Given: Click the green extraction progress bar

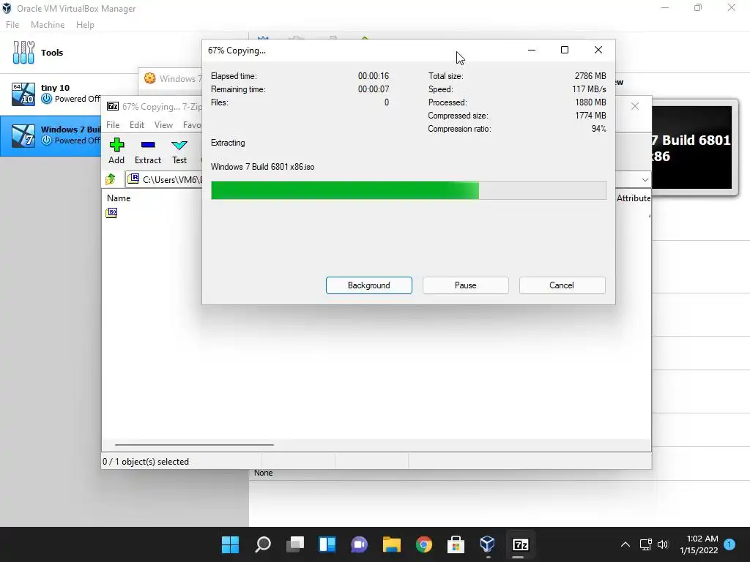Looking at the screenshot, I should pos(409,190).
